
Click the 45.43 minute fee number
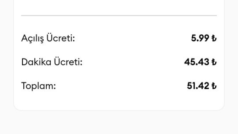click(197, 62)
